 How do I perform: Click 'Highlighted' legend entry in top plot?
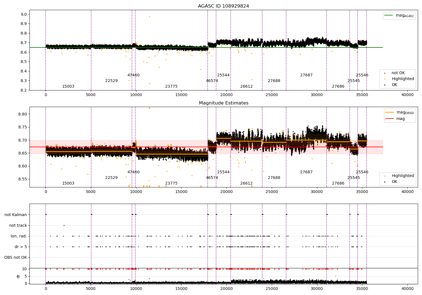point(399,79)
